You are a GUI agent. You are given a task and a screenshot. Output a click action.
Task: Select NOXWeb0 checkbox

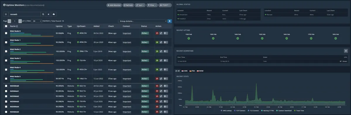[6, 86]
